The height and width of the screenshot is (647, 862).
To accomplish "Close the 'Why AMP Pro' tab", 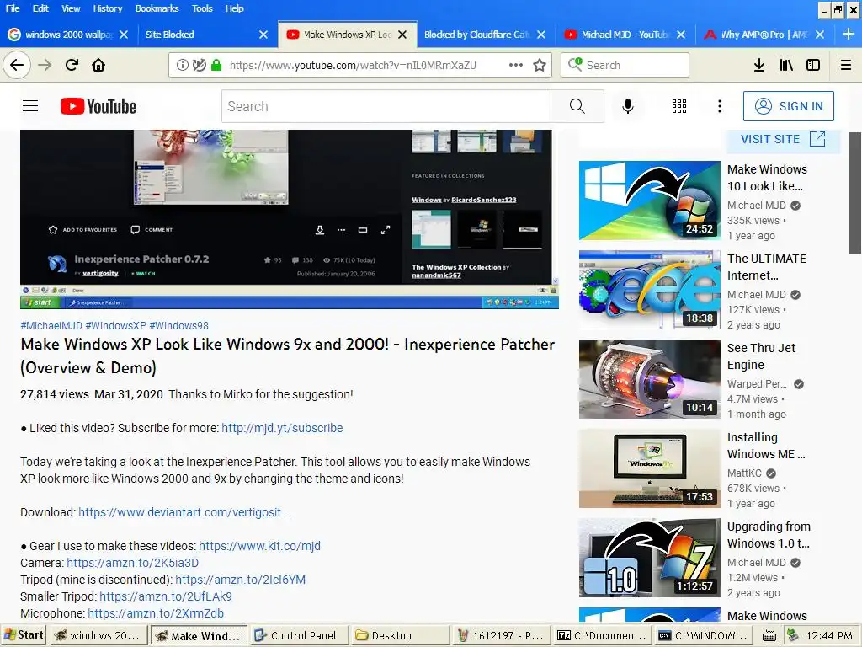I will (x=820, y=34).
